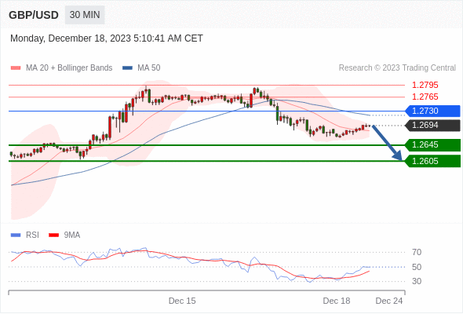Select the 1.2605 green support tag
Image resolution: width=463 pixels, height=314 pixels.
pos(432,161)
